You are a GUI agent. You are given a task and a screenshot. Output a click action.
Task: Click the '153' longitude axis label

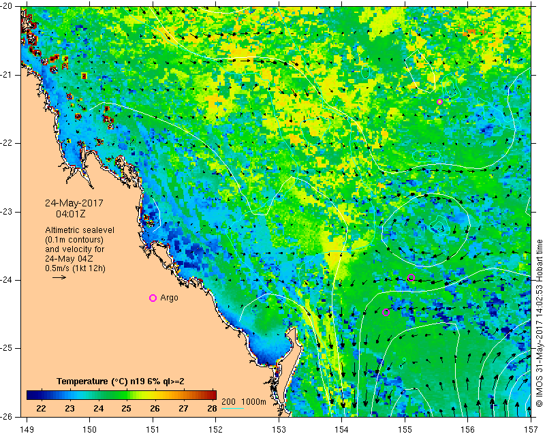point(279,429)
